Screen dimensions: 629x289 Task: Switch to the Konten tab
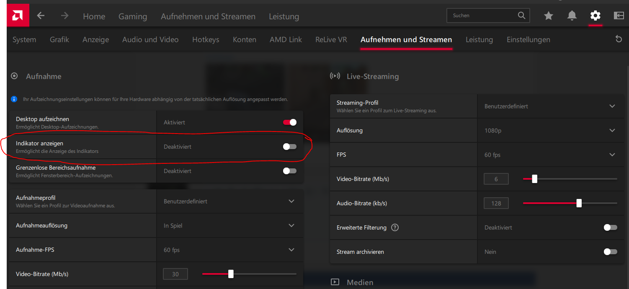click(x=245, y=39)
